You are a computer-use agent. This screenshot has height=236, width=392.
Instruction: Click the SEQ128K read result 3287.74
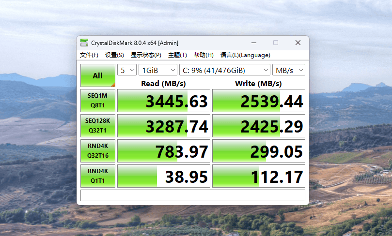[x=164, y=126]
